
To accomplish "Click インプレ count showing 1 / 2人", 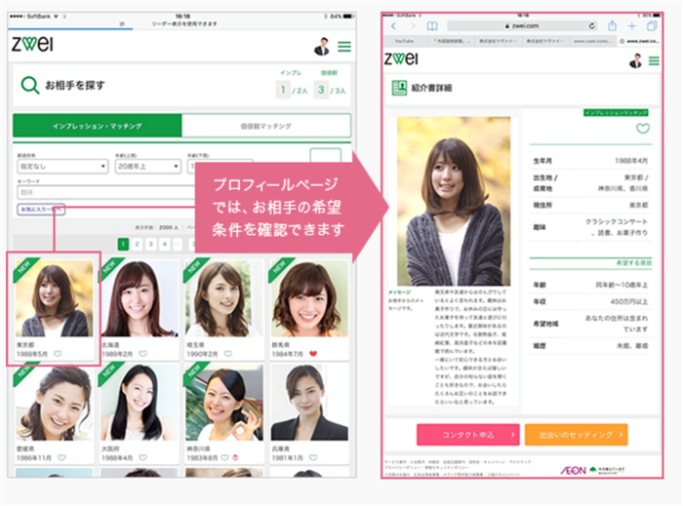I will 292,90.
